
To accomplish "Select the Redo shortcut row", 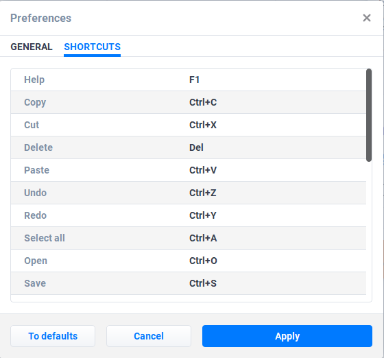I will [189, 215].
